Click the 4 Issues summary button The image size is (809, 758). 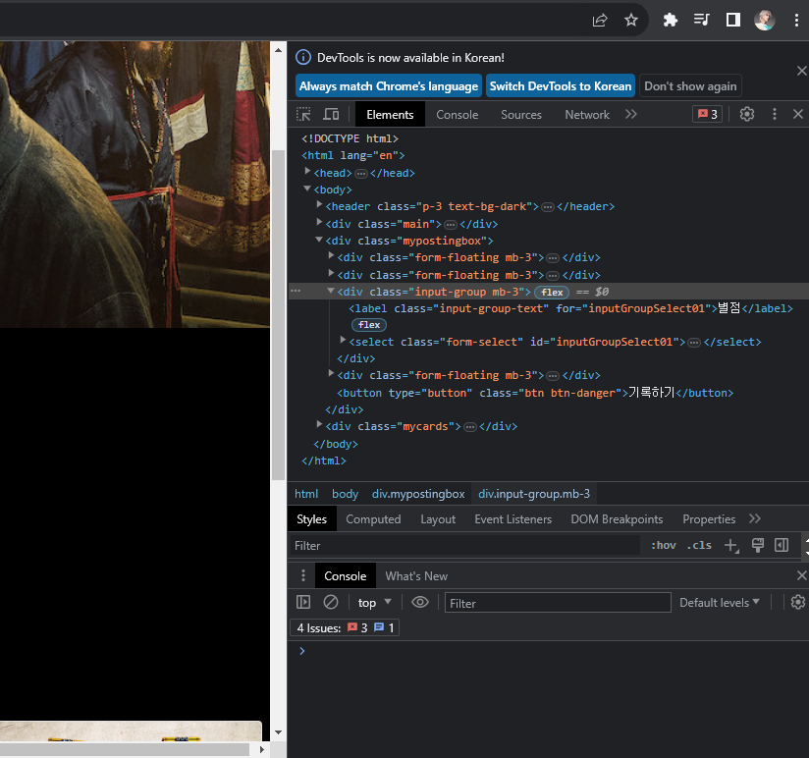click(345, 628)
